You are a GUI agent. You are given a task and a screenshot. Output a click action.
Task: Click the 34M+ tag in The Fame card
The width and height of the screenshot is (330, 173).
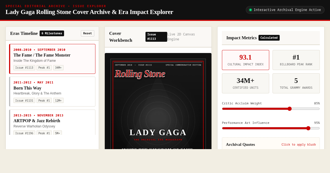pyautogui.click(x=58, y=68)
